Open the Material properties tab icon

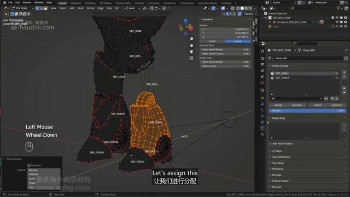[262, 134]
